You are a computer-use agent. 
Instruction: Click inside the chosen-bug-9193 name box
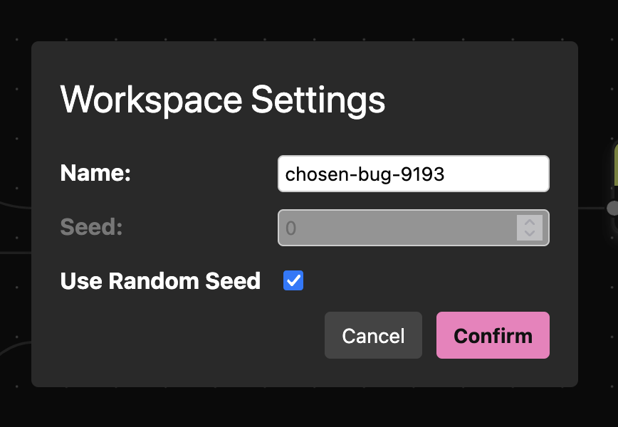pyautogui.click(x=413, y=173)
